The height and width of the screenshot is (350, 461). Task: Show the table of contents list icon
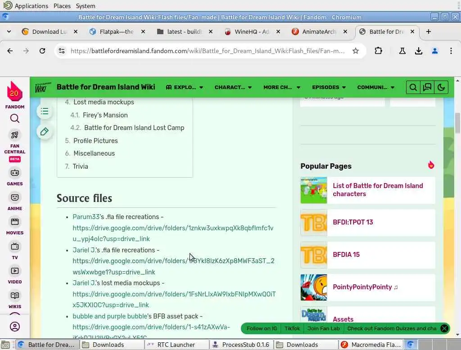point(45,112)
